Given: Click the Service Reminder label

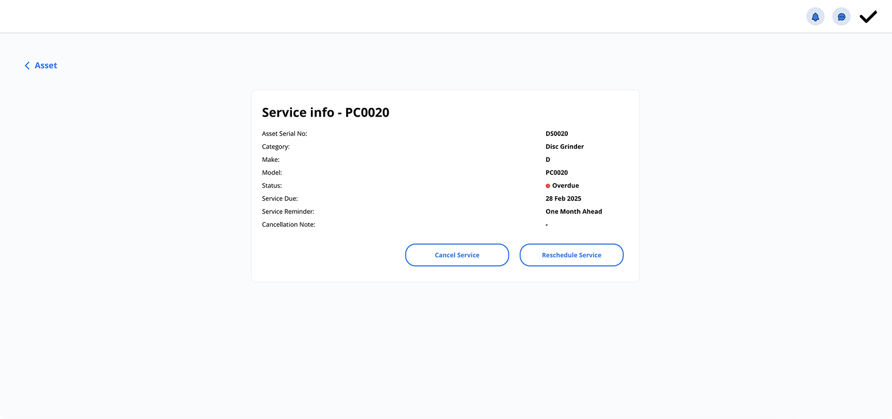Looking at the screenshot, I should pyautogui.click(x=288, y=212).
